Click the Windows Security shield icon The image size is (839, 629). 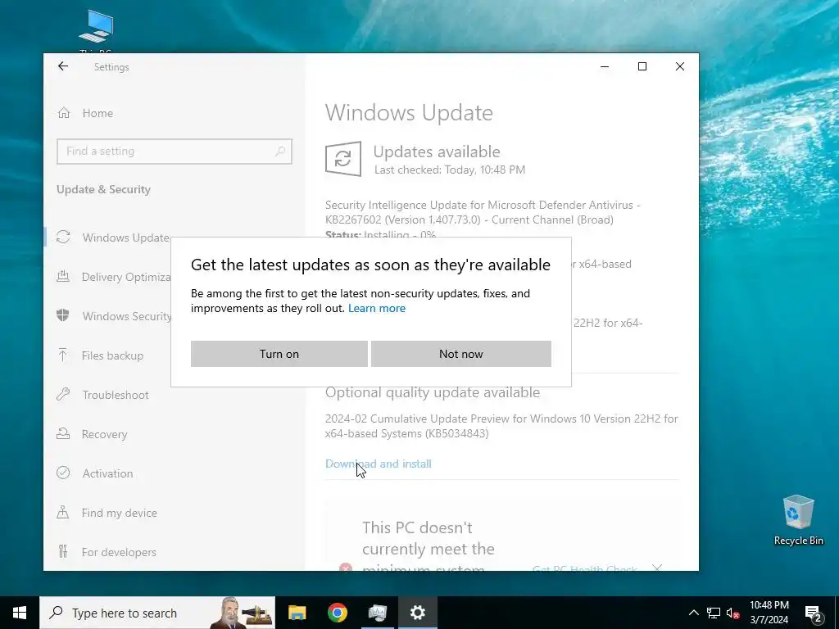point(63,315)
